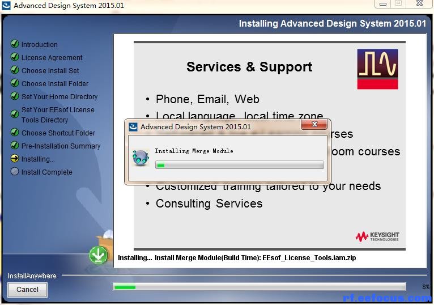
Task: Select the Installing... step label
Action: [x=38, y=159]
